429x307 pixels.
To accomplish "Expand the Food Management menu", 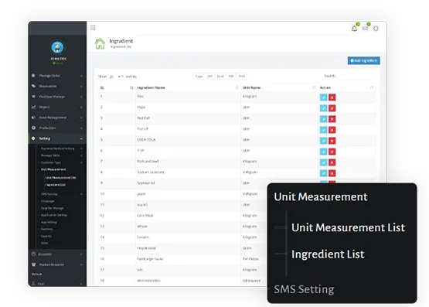I will click(x=57, y=118).
